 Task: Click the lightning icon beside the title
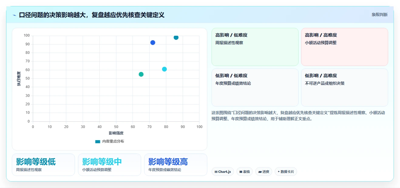pos(14,15)
